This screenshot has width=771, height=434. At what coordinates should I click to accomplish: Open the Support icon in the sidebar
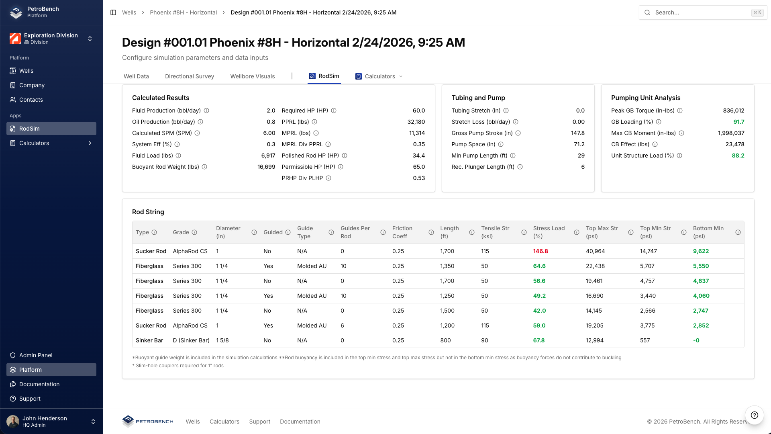click(x=12, y=399)
